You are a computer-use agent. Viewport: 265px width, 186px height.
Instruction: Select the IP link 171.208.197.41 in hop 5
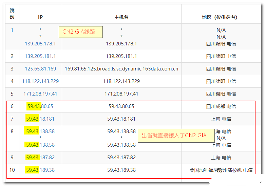pyautogui.click(x=40, y=94)
